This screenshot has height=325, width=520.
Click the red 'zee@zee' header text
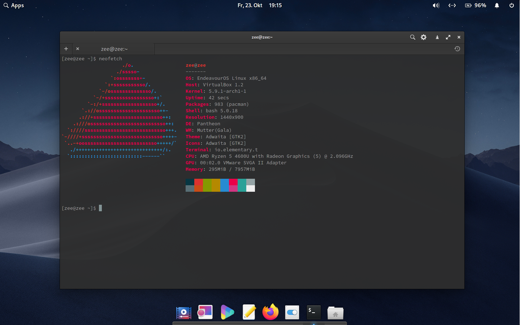click(196, 65)
